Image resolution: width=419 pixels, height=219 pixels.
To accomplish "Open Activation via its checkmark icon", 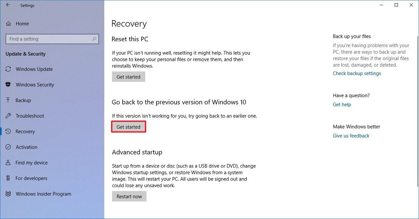I will tap(8, 147).
